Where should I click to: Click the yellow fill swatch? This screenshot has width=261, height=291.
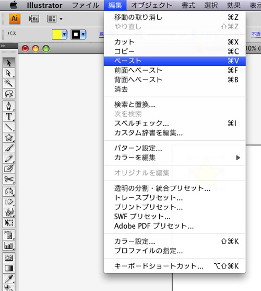[57, 35]
